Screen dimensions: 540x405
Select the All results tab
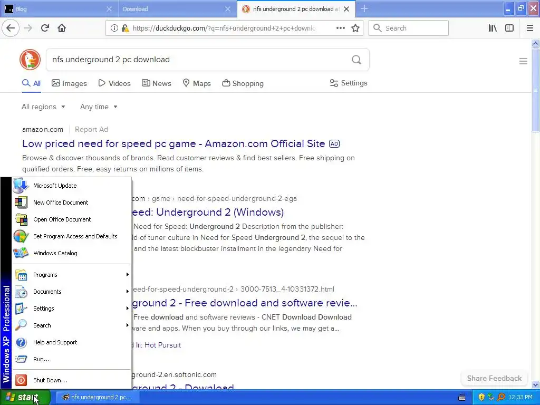31,83
